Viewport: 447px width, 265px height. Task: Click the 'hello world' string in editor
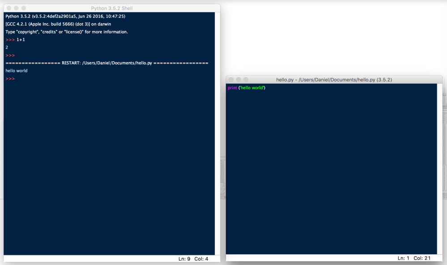coord(252,88)
